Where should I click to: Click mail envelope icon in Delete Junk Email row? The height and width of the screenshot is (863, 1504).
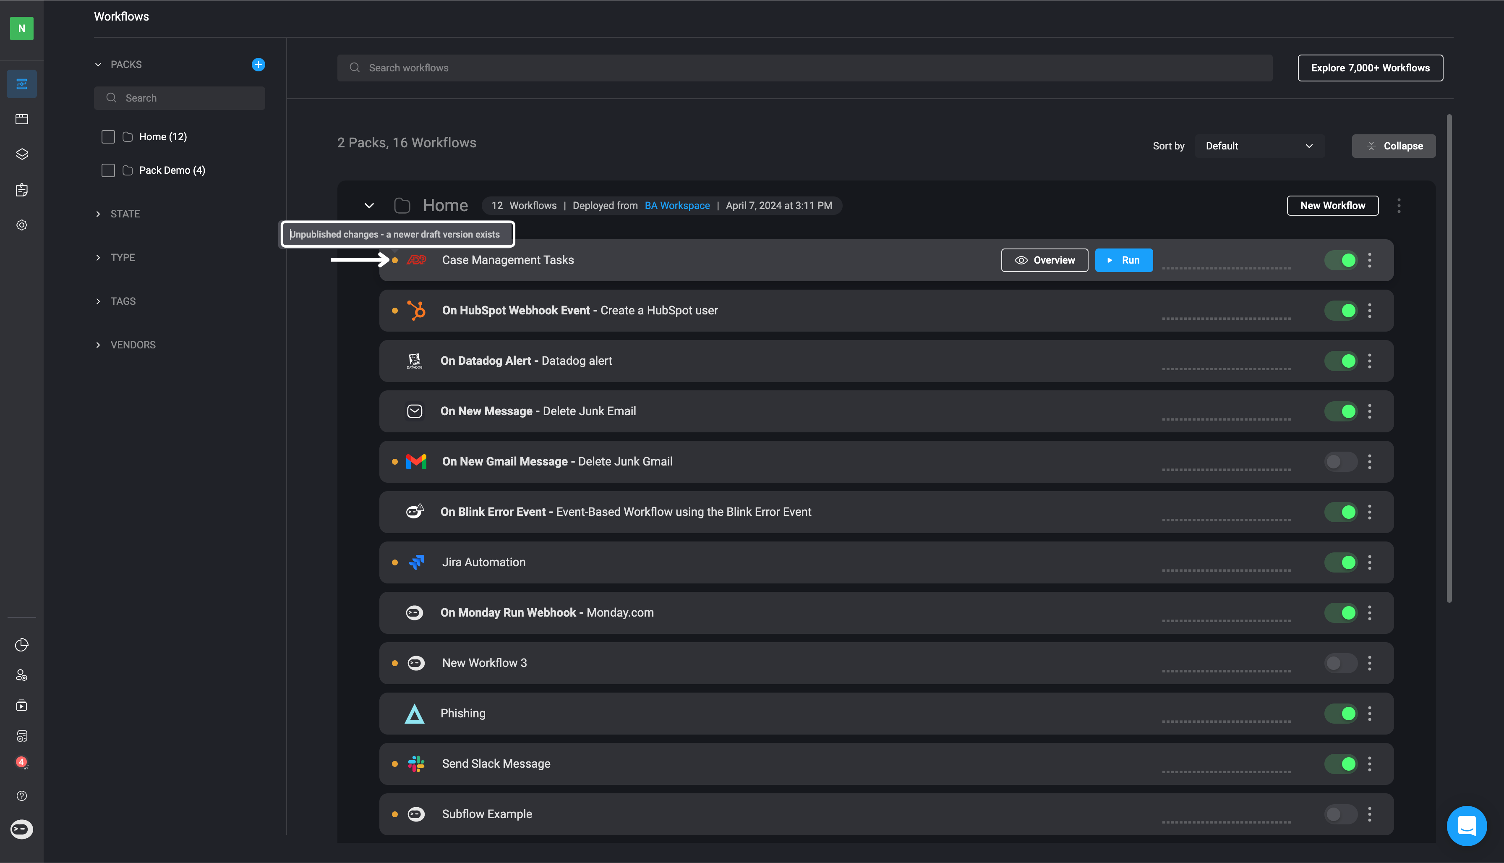(x=415, y=411)
